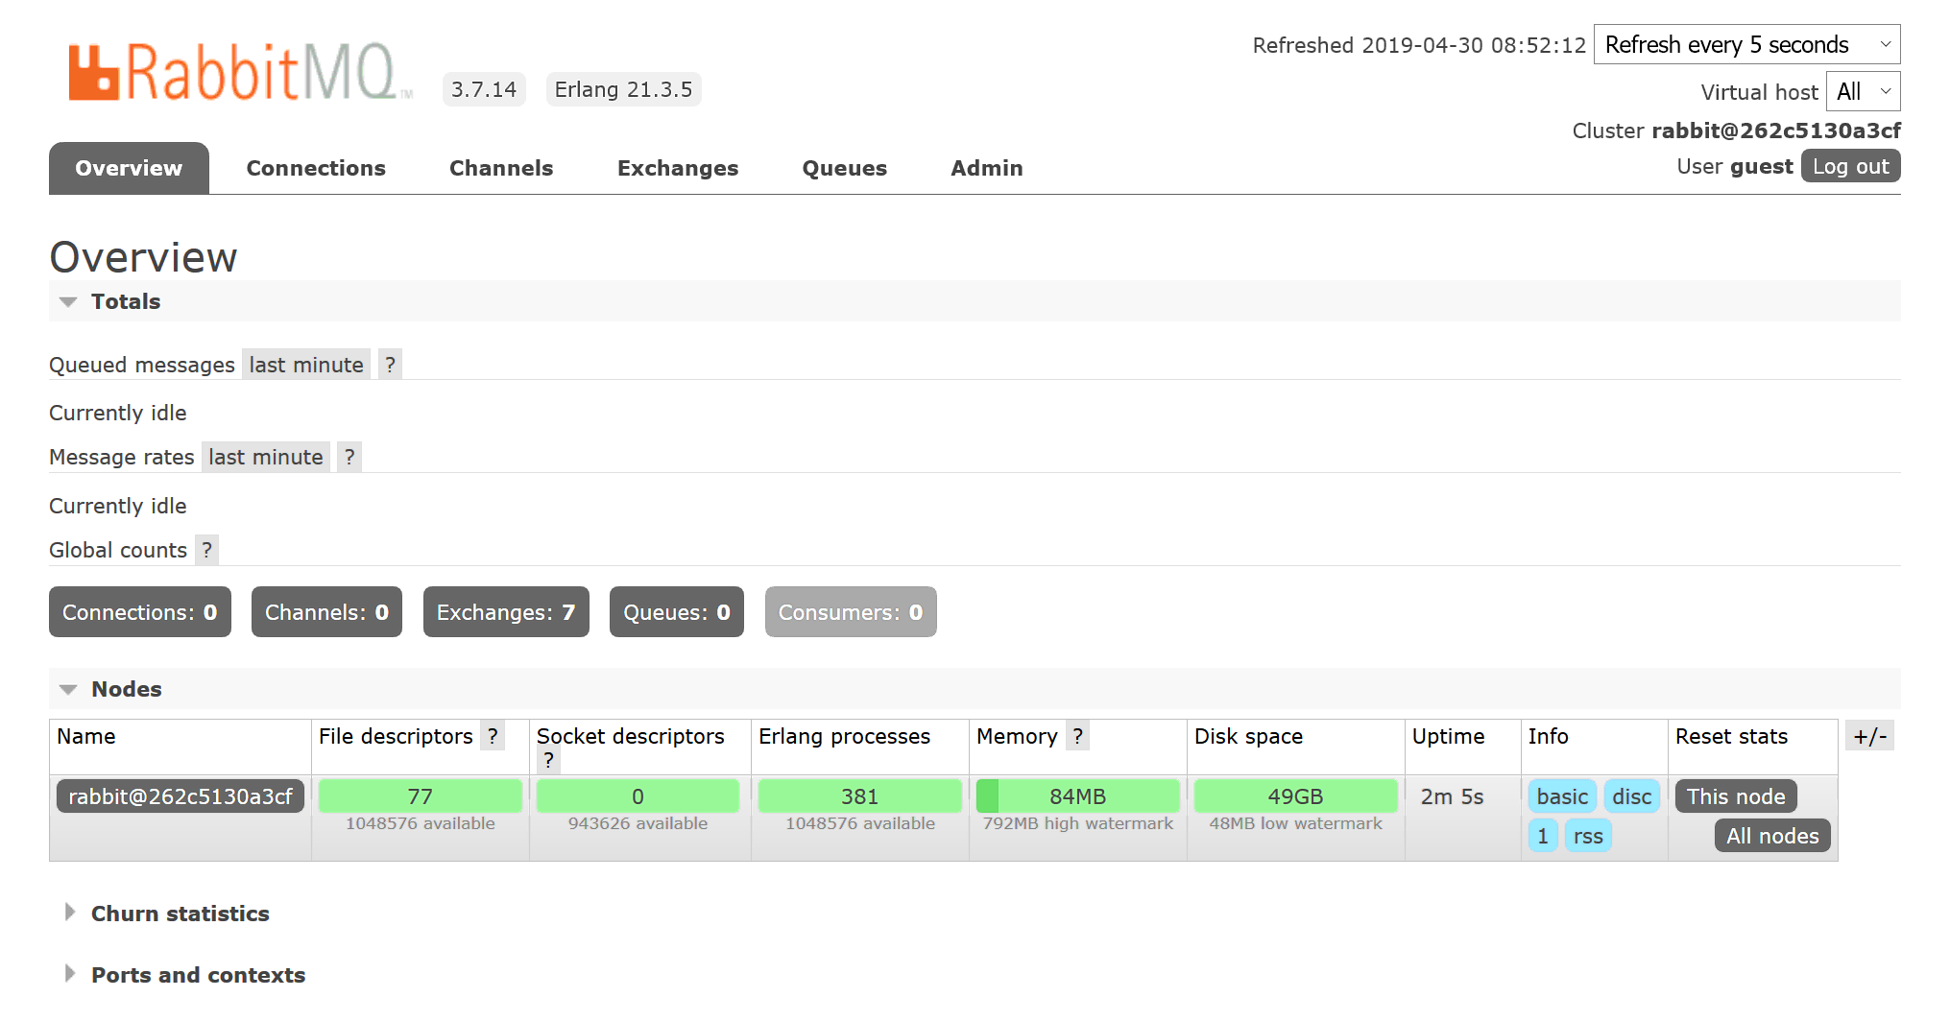Open the Exchanges tab
This screenshot has height=1021, width=1950.
(678, 168)
